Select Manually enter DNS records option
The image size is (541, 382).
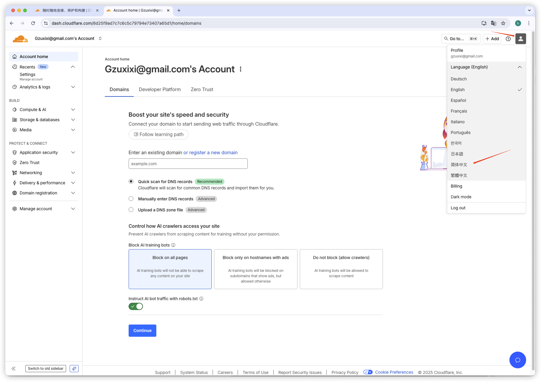131,199
